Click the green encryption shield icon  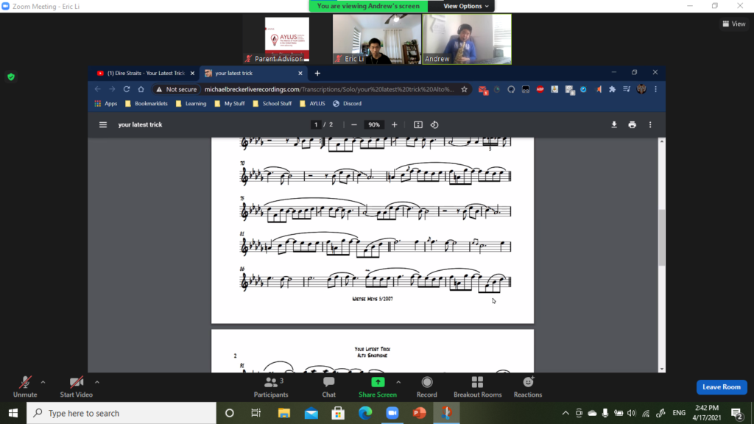11,77
